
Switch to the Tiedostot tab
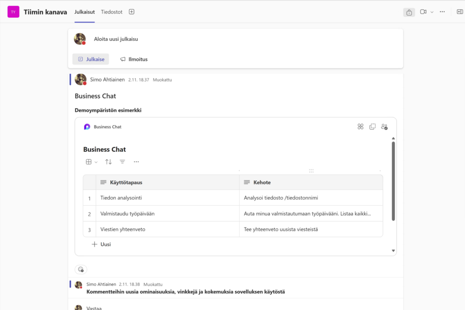112,12
